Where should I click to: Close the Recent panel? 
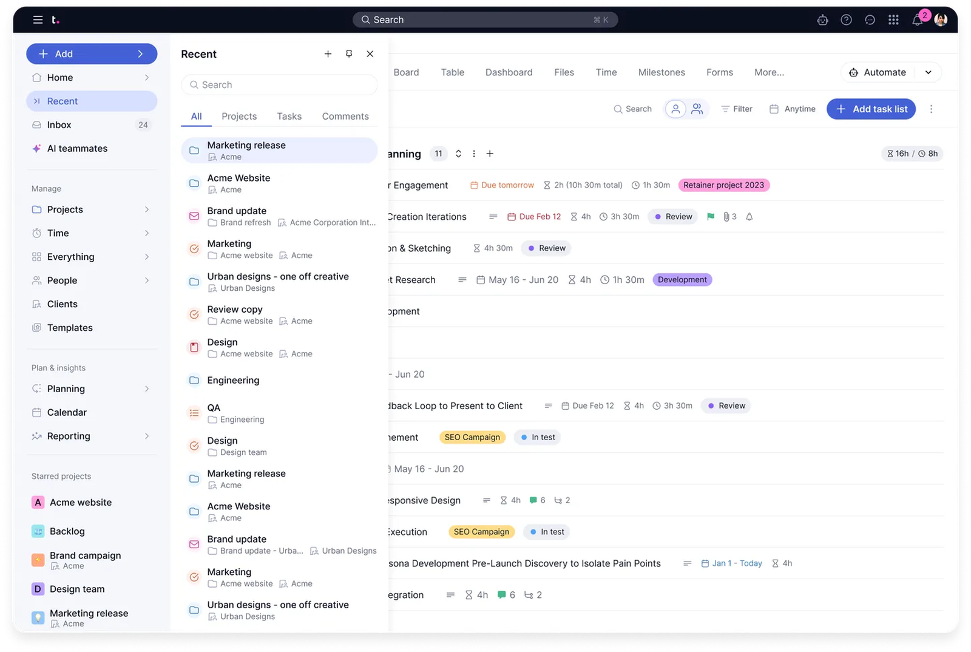point(370,54)
